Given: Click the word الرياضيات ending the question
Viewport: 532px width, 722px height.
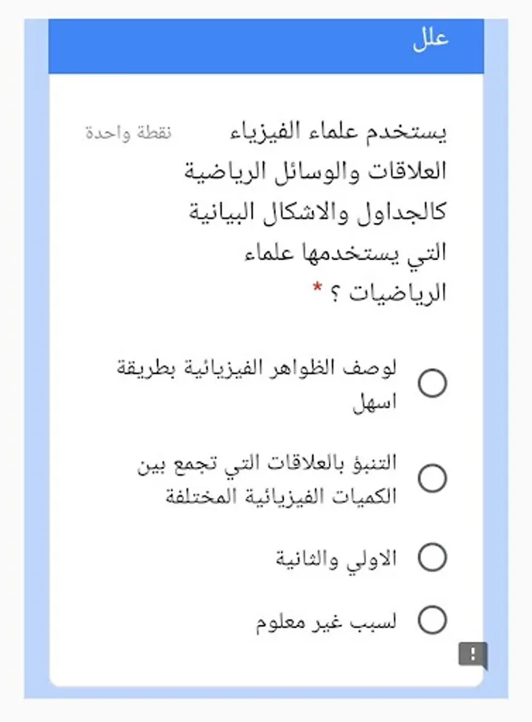Looking at the screenshot, I should (x=397, y=294).
